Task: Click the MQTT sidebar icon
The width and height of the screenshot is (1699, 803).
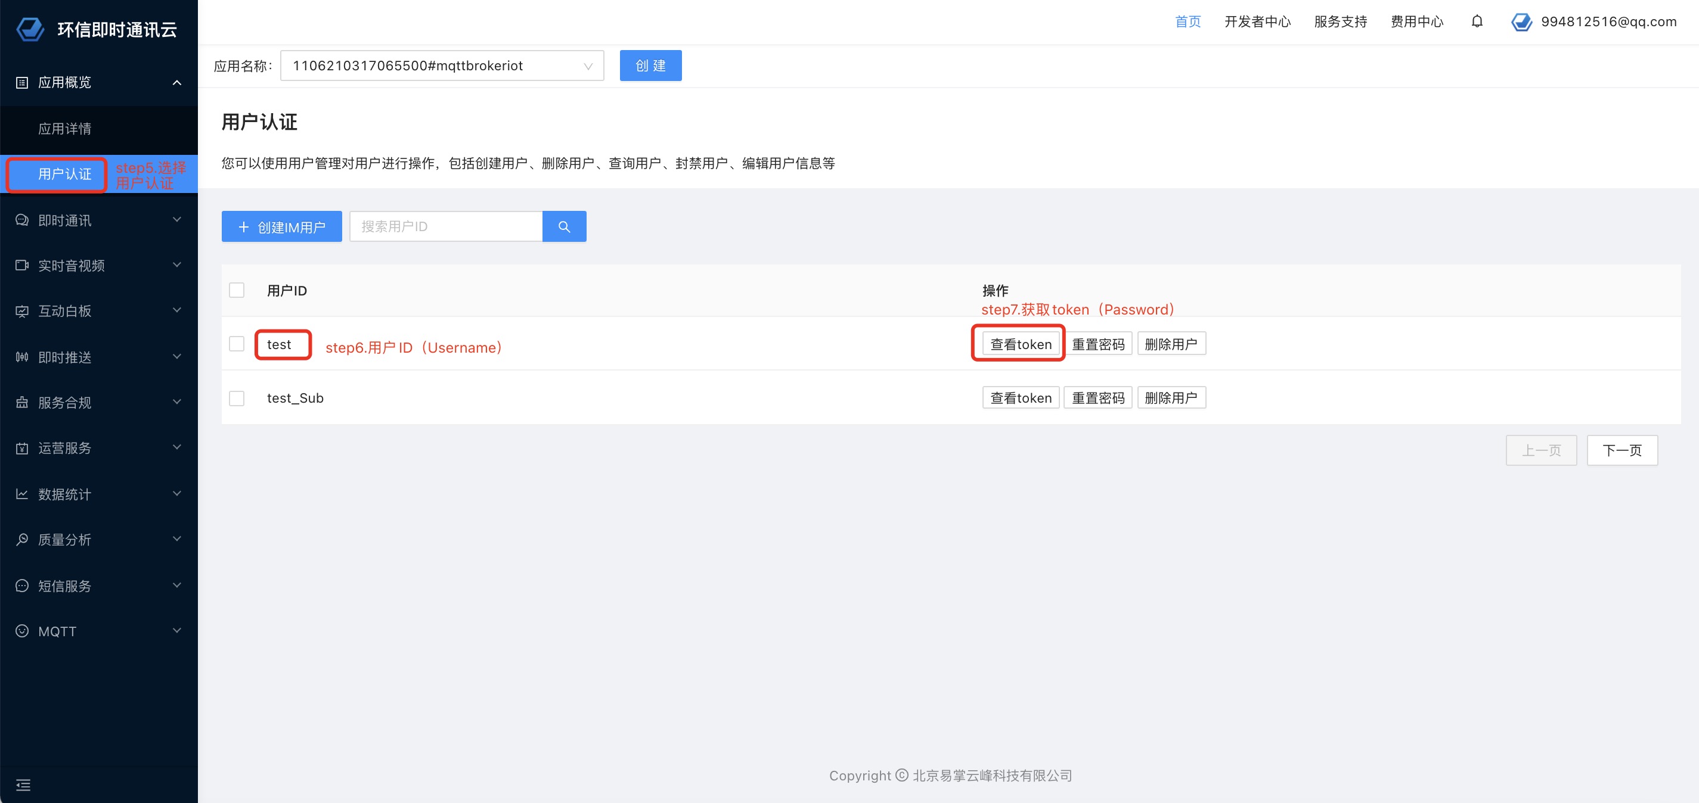Action: pos(22,631)
